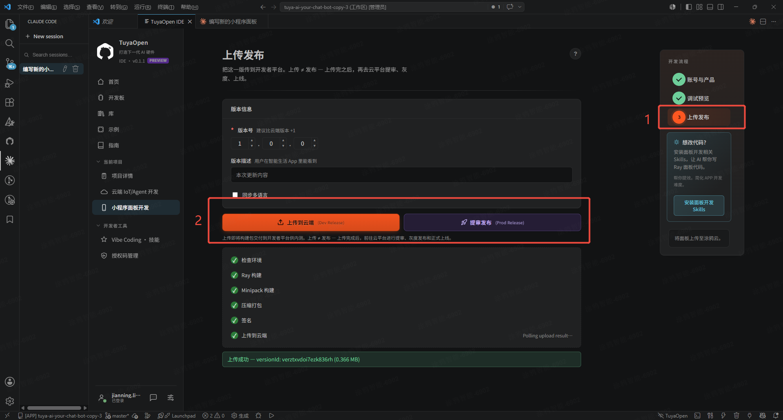Screen dimensions: 783x420
Task: Start a New session in Claude Code
Action: click(x=44, y=36)
